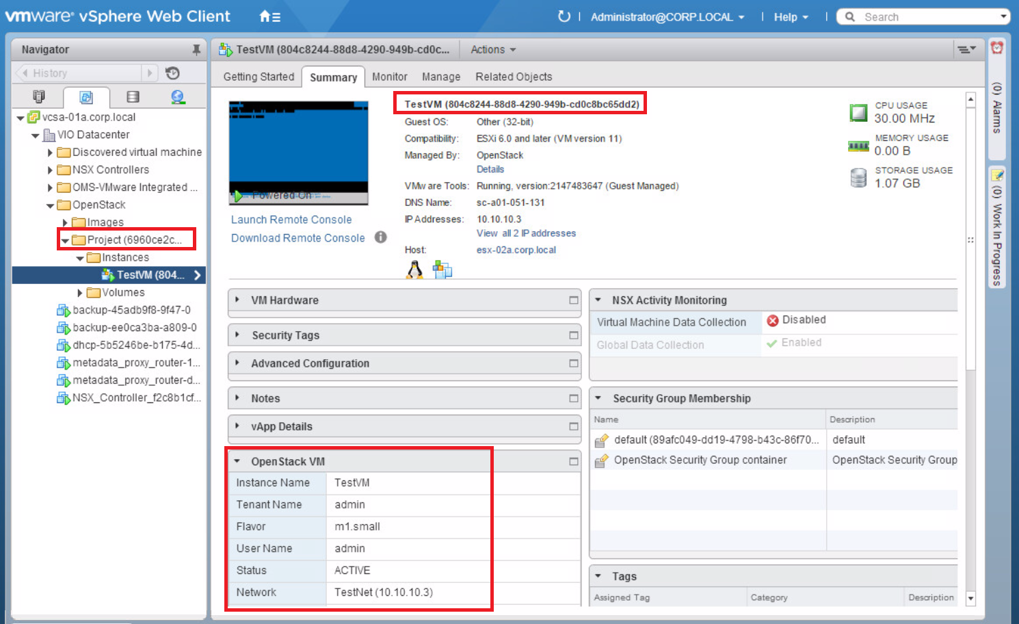Open the Related Objects tab

514,77
